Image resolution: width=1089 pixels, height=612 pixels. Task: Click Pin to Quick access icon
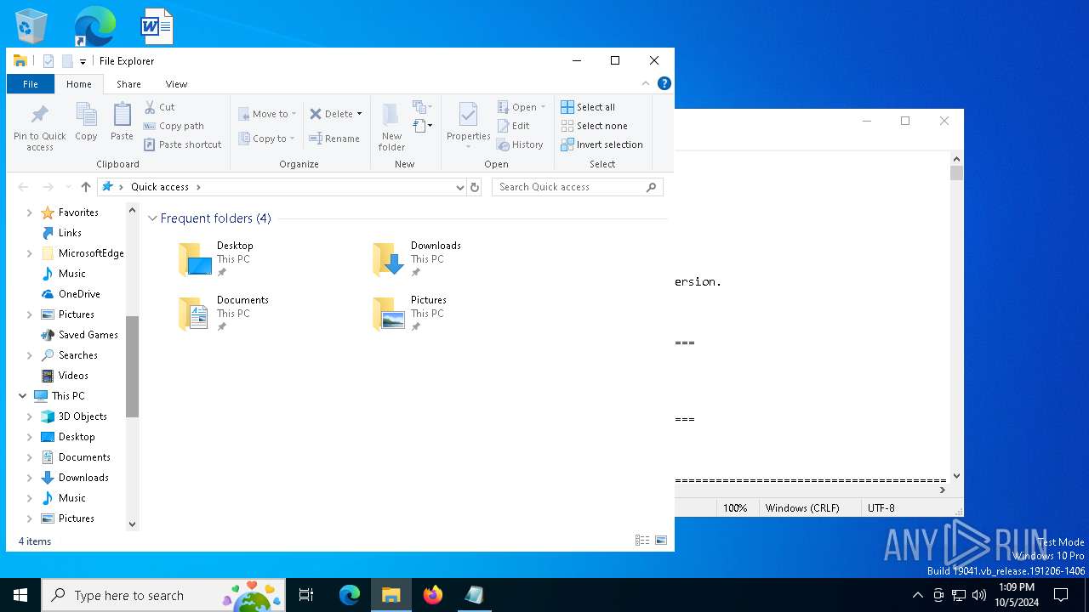[x=39, y=115]
